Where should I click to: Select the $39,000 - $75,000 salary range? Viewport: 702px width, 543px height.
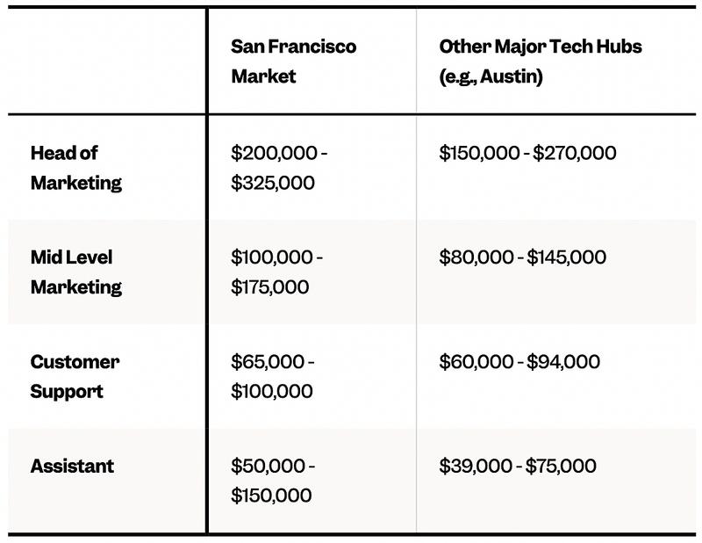[517, 466]
